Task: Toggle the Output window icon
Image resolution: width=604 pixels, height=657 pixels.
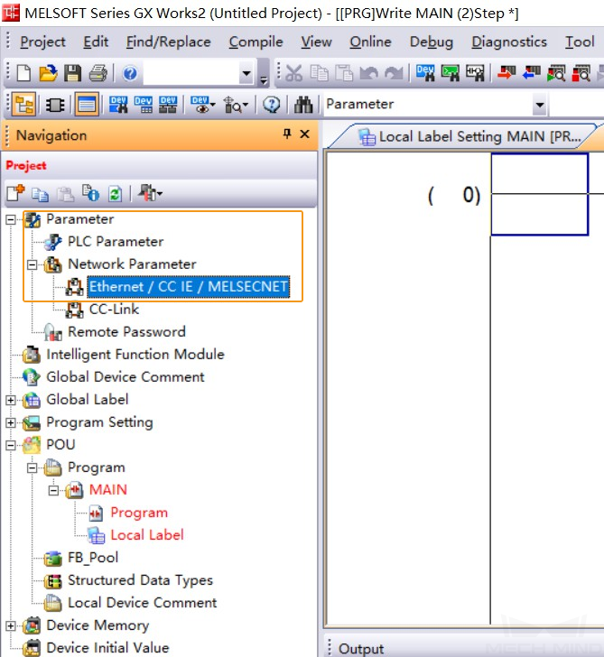Action: click(87, 105)
